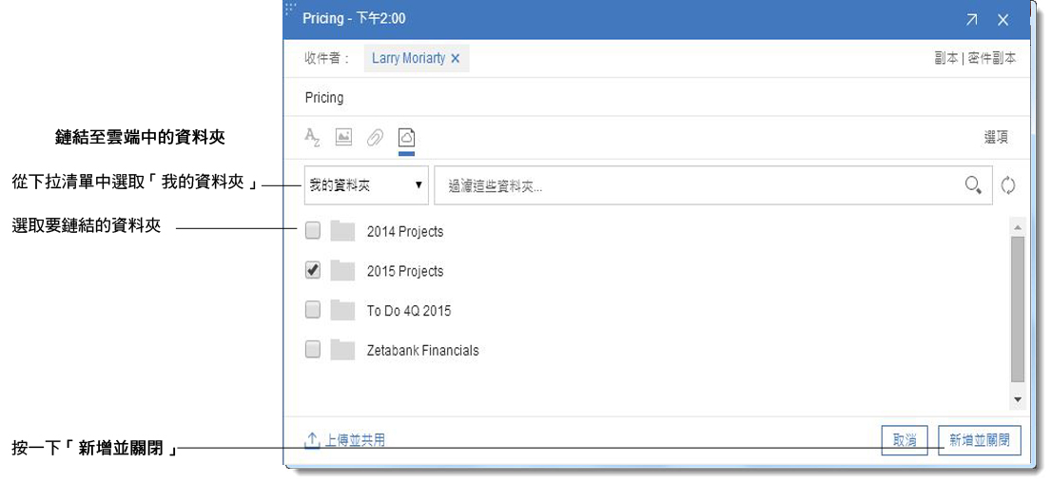Check the 2014 Projects checkbox
This screenshot has width=1051, height=483.
tap(312, 231)
